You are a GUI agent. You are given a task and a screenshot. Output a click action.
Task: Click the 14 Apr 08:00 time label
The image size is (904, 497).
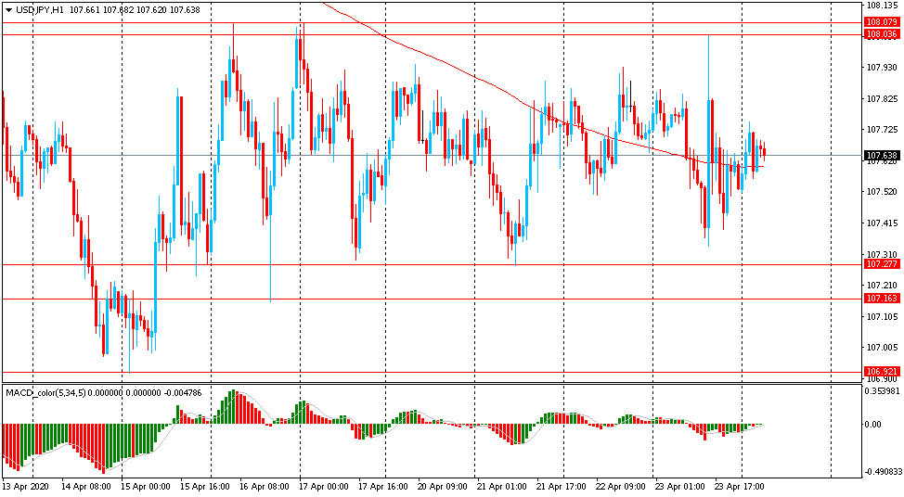pos(85,487)
